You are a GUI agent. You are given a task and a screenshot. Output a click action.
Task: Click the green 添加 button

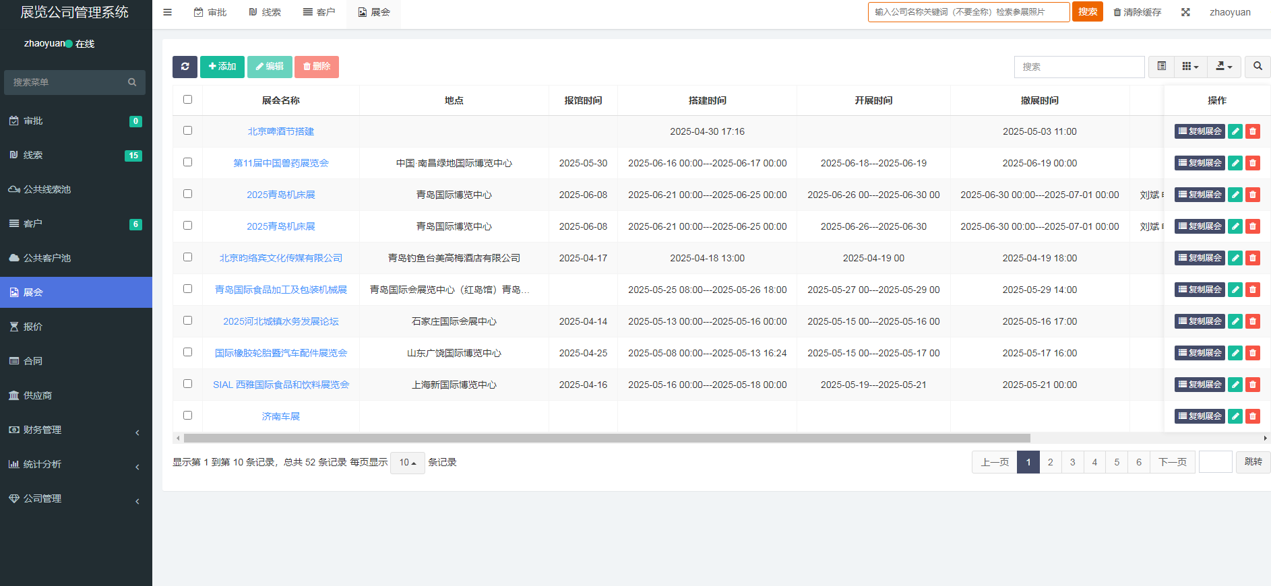222,67
